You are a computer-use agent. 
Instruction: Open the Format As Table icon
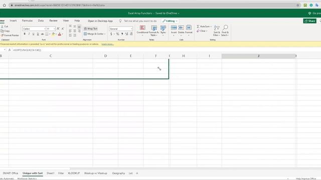[154, 28]
